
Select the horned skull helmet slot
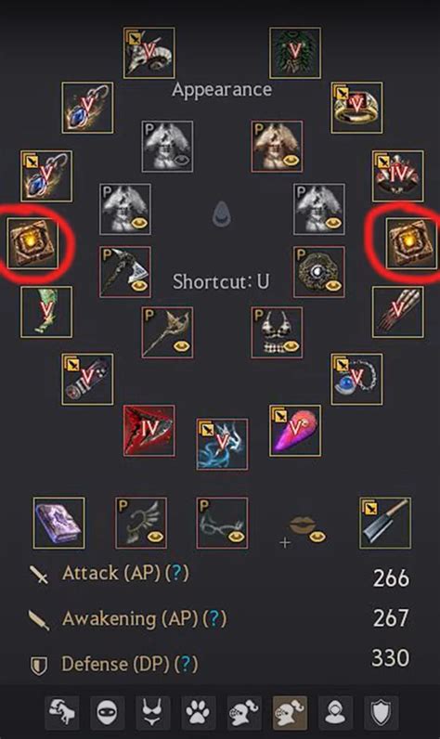[149, 53]
